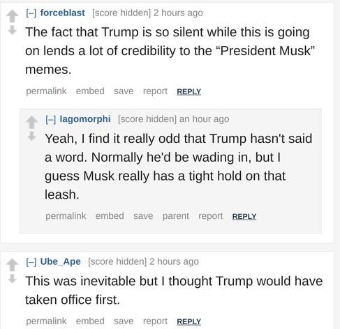Downvote lagomorphi's reply

[x=31, y=136]
